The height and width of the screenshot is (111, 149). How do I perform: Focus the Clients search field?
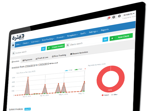click(x=86, y=43)
